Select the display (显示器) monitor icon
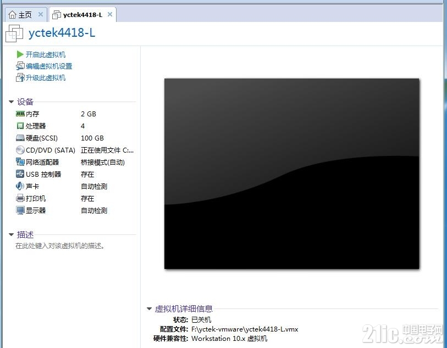Image resolution: width=447 pixels, height=348 pixels. (x=20, y=210)
